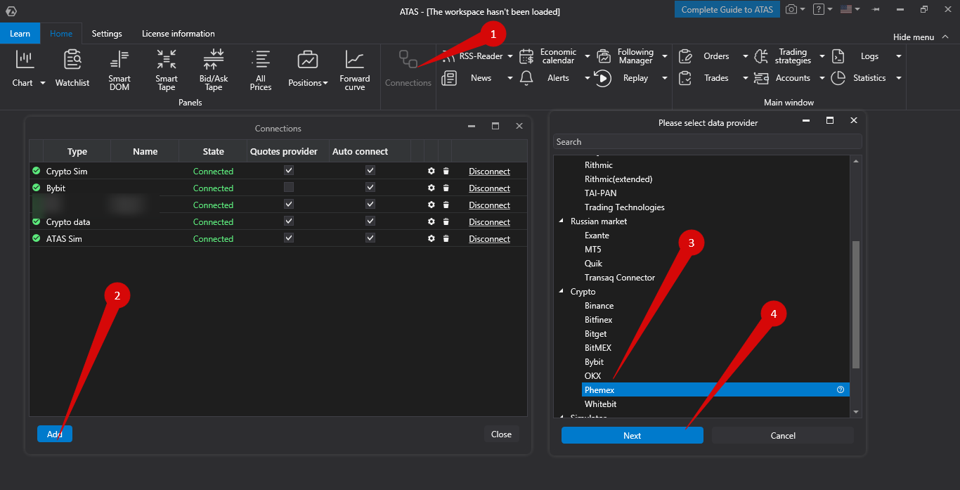The image size is (960, 490).
Task: Toggle Auto connect for Crypto data
Action: [370, 221]
